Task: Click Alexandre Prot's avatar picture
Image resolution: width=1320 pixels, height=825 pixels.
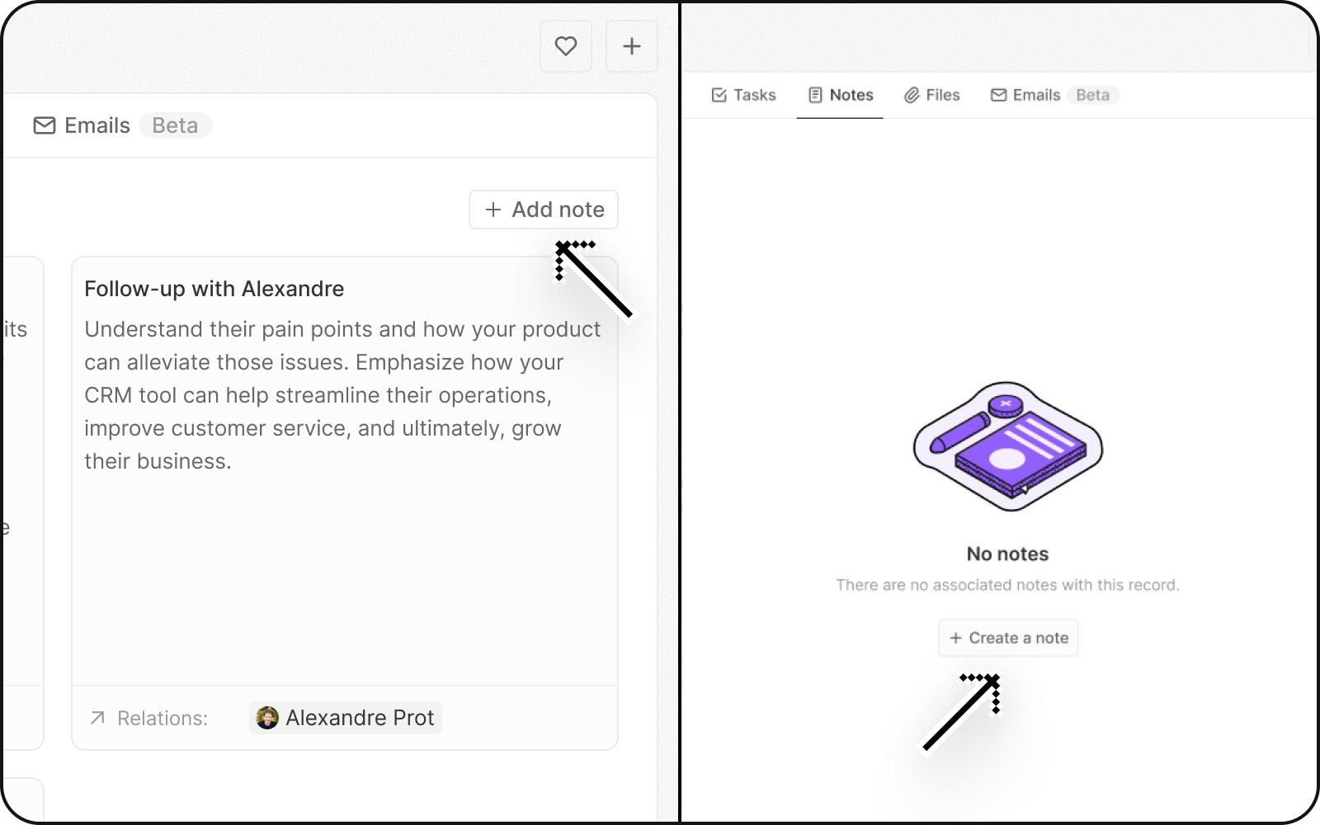Action: coord(267,718)
